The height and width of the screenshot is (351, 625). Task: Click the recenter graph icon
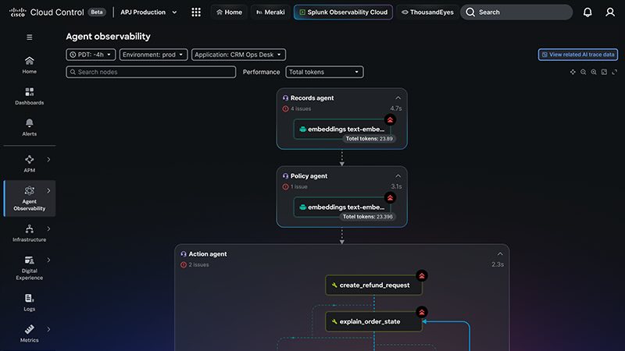(573, 72)
